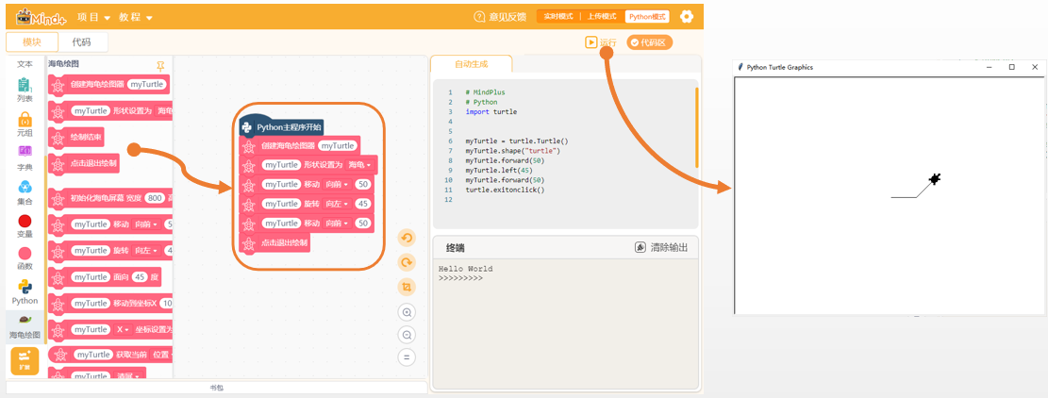Select the 文本 category in sidebar
Viewport: 1048px width, 398px height.
coord(25,64)
